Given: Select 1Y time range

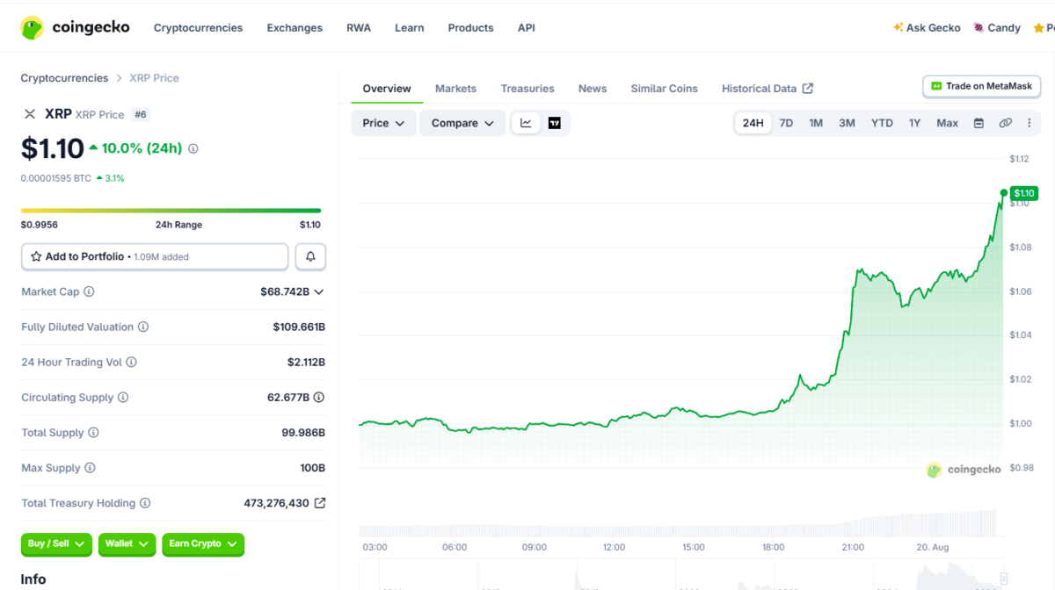Looking at the screenshot, I should coord(914,123).
